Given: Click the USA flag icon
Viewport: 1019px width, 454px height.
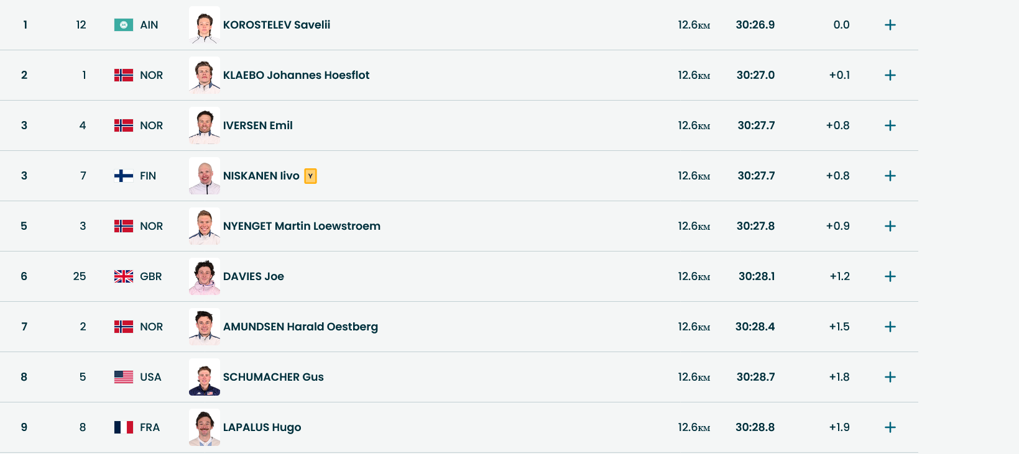Looking at the screenshot, I should [x=124, y=377].
